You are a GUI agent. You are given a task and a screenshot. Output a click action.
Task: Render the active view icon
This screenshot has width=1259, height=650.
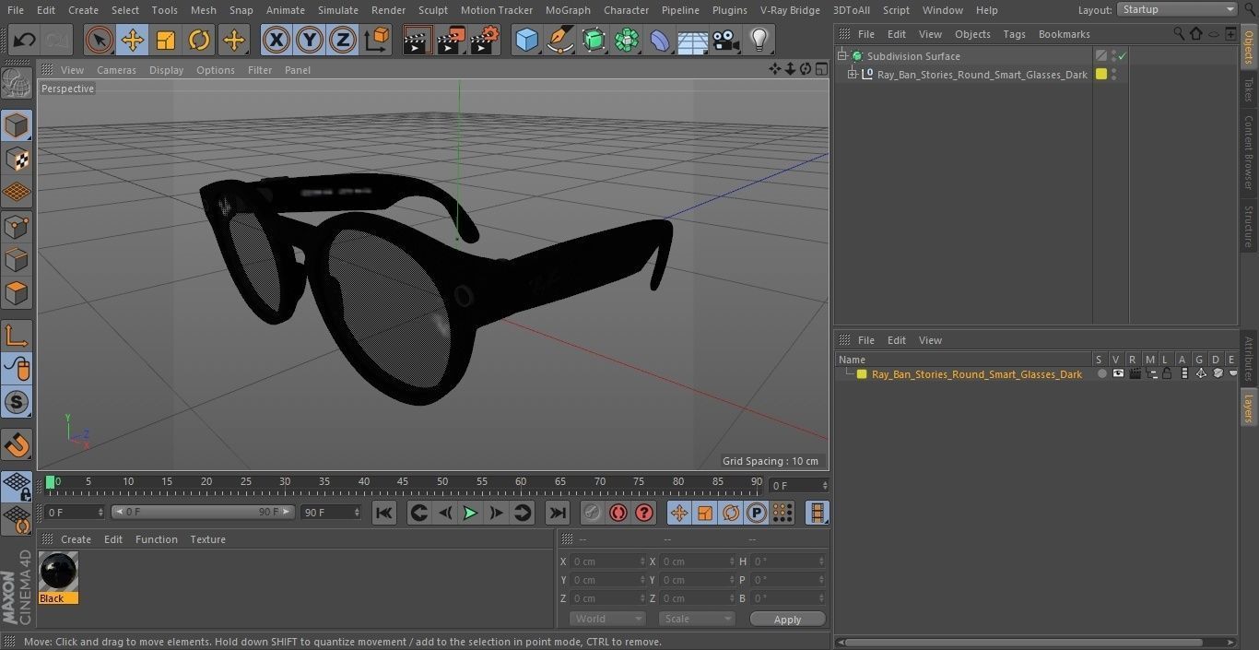tap(418, 41)
